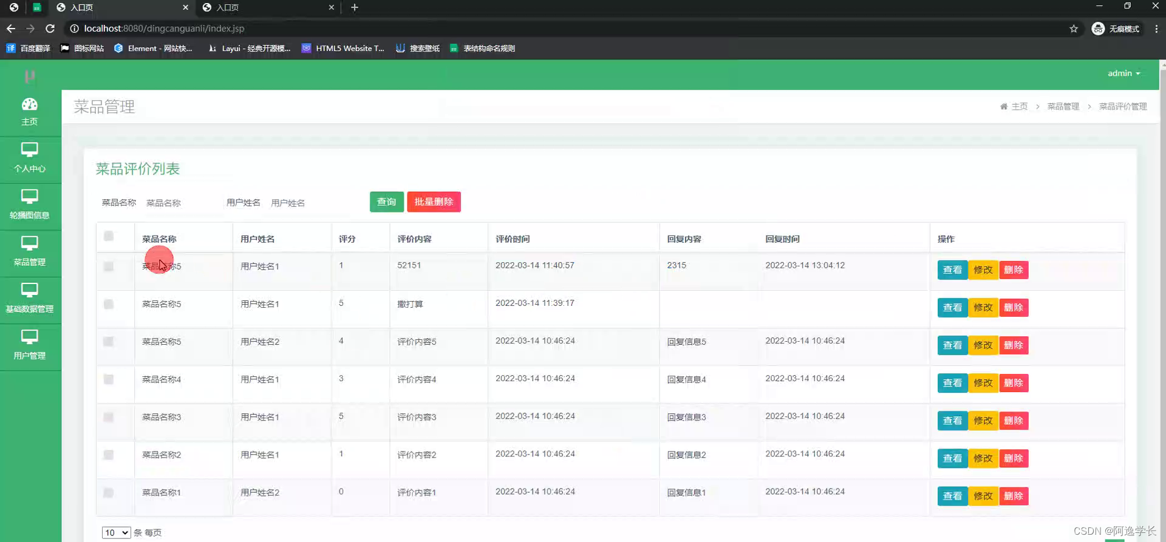1166x542 pixels.
Task: Open the 主页 dashboard icon in sidebar
Action: [29, 112]
